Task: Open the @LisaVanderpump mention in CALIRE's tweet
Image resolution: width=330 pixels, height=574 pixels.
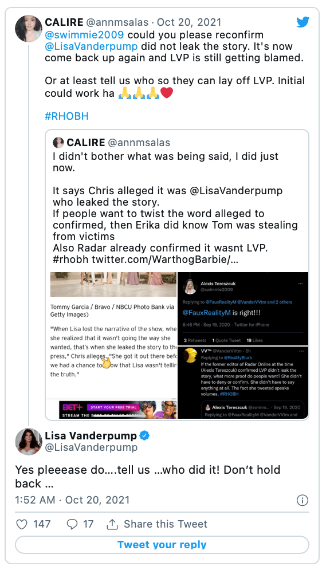Action: [x=91, y=46]
